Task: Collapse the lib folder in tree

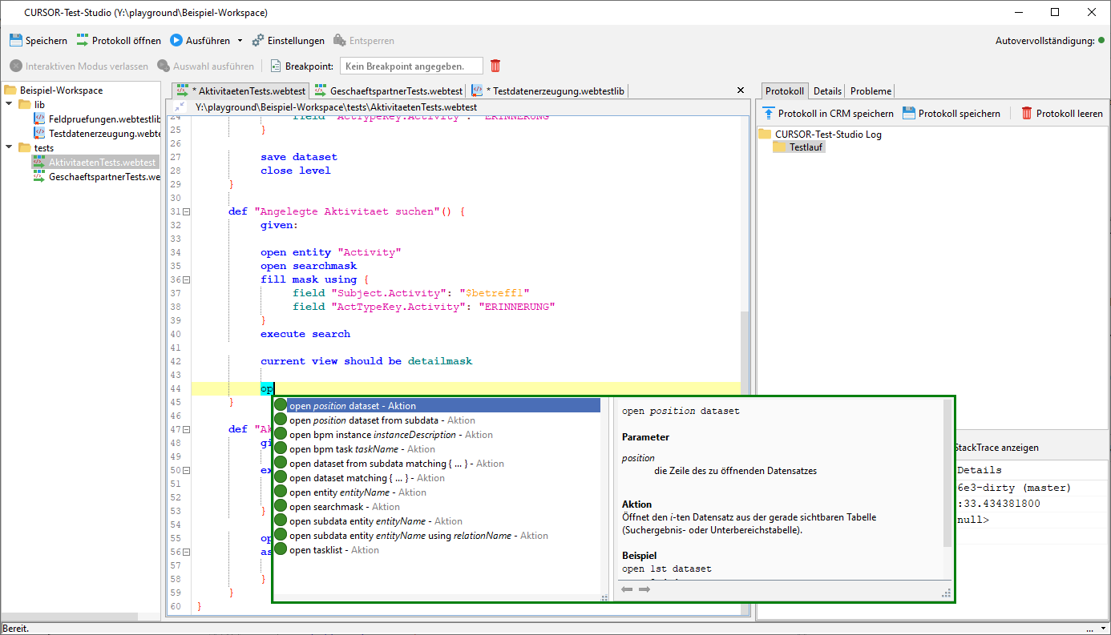Action: click(x=10, y=105)
